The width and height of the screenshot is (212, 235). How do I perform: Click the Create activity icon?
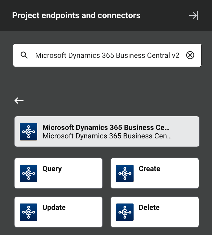125,174
